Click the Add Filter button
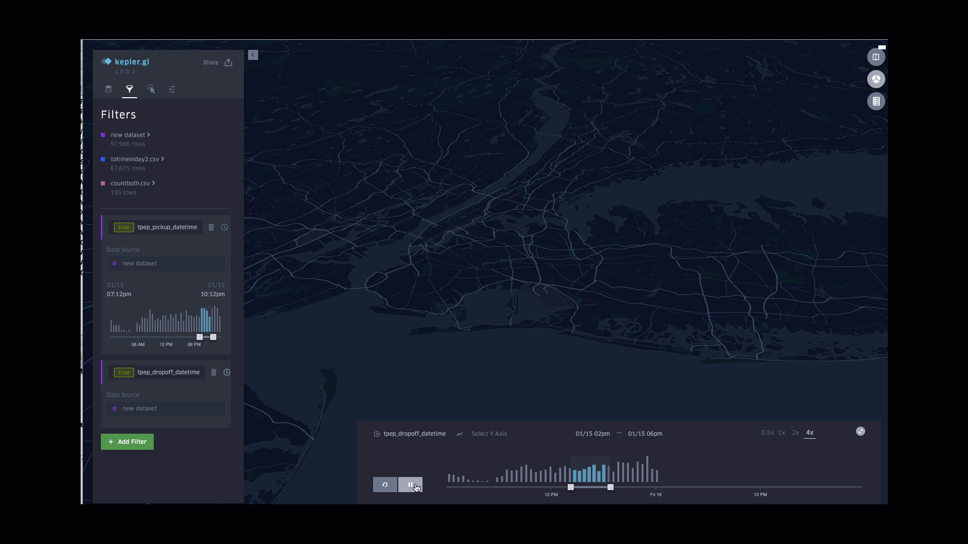Viewport: 968px width, 544px height. [127, 442]
